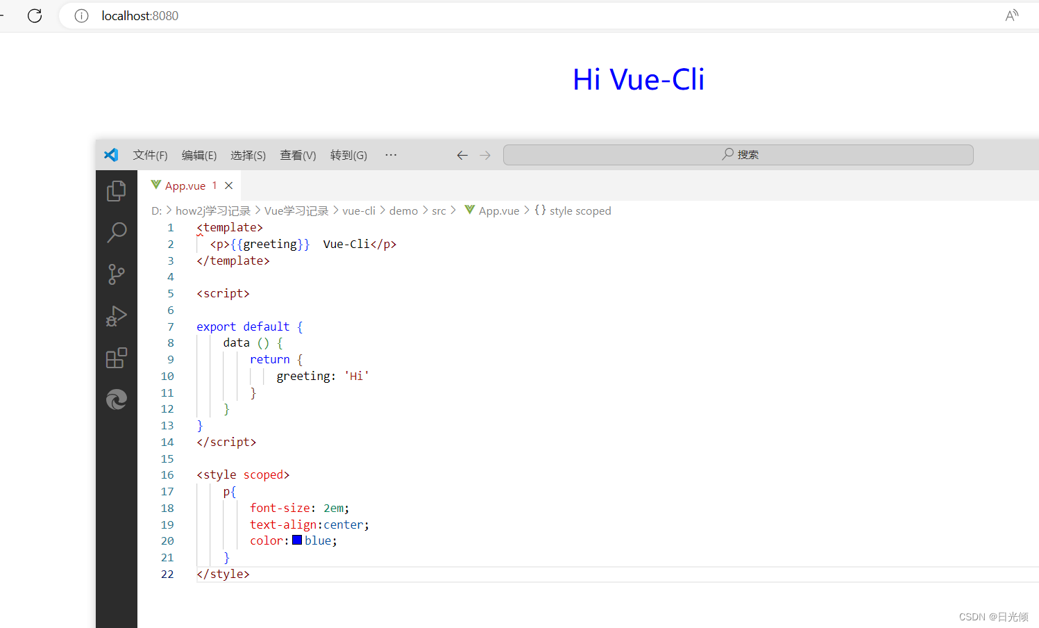The height and width of the screenshot is (628, 1039).
Task: Click text-align:center on line 19
Action: tap(310, 524)
